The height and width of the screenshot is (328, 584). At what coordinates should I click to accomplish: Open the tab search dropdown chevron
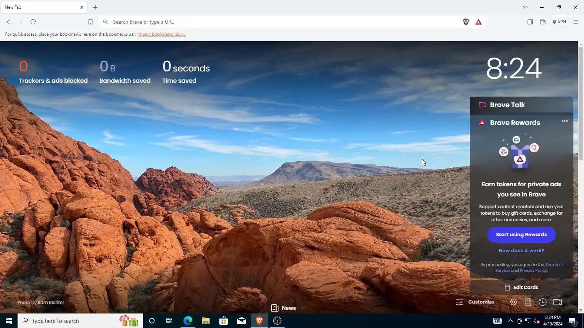525,7
